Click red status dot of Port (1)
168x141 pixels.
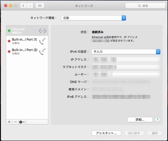(x=9, y=41)
